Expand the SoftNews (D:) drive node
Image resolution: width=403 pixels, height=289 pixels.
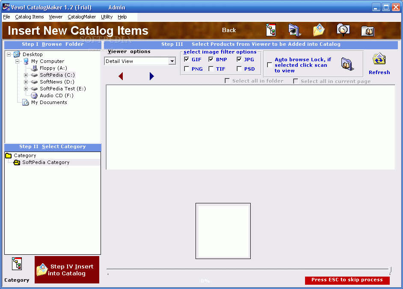tap(26, 82)
